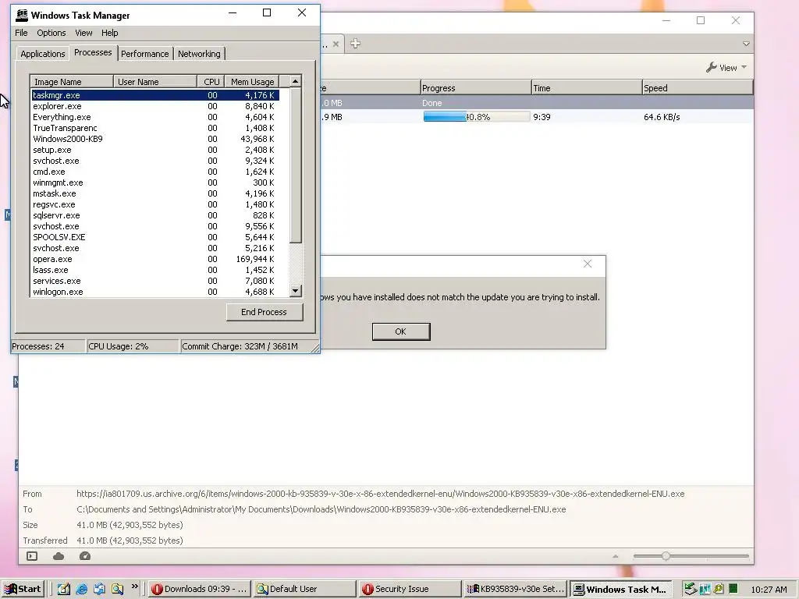Open the Options menu in Task Manager
The width and height of the screenshot is (799, 599).
point(51,33)
